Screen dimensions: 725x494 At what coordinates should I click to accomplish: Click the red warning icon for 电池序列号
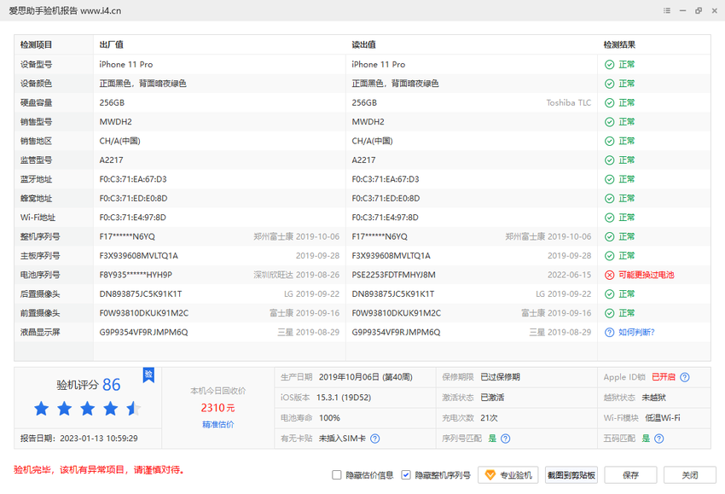[609, 276]
